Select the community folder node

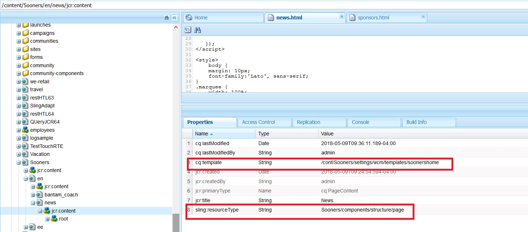[42, 65]
